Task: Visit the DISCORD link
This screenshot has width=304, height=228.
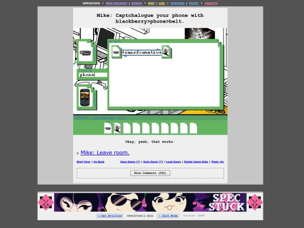Action: (177, 3)
